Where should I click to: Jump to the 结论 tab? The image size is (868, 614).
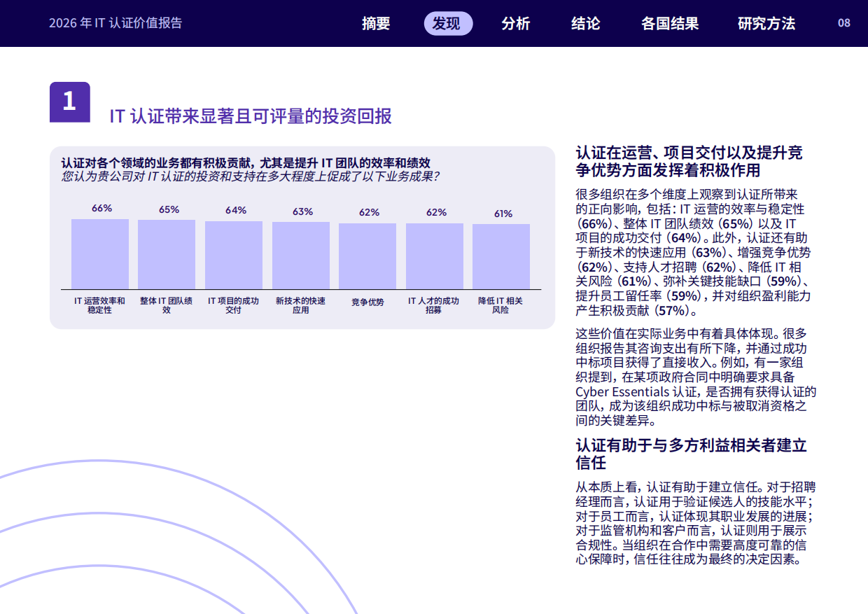tap(586, 23)
